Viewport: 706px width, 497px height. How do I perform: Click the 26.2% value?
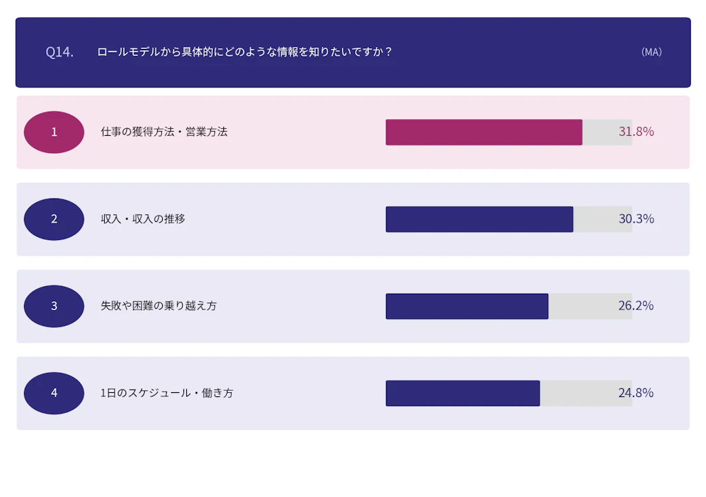click(636, 305)
